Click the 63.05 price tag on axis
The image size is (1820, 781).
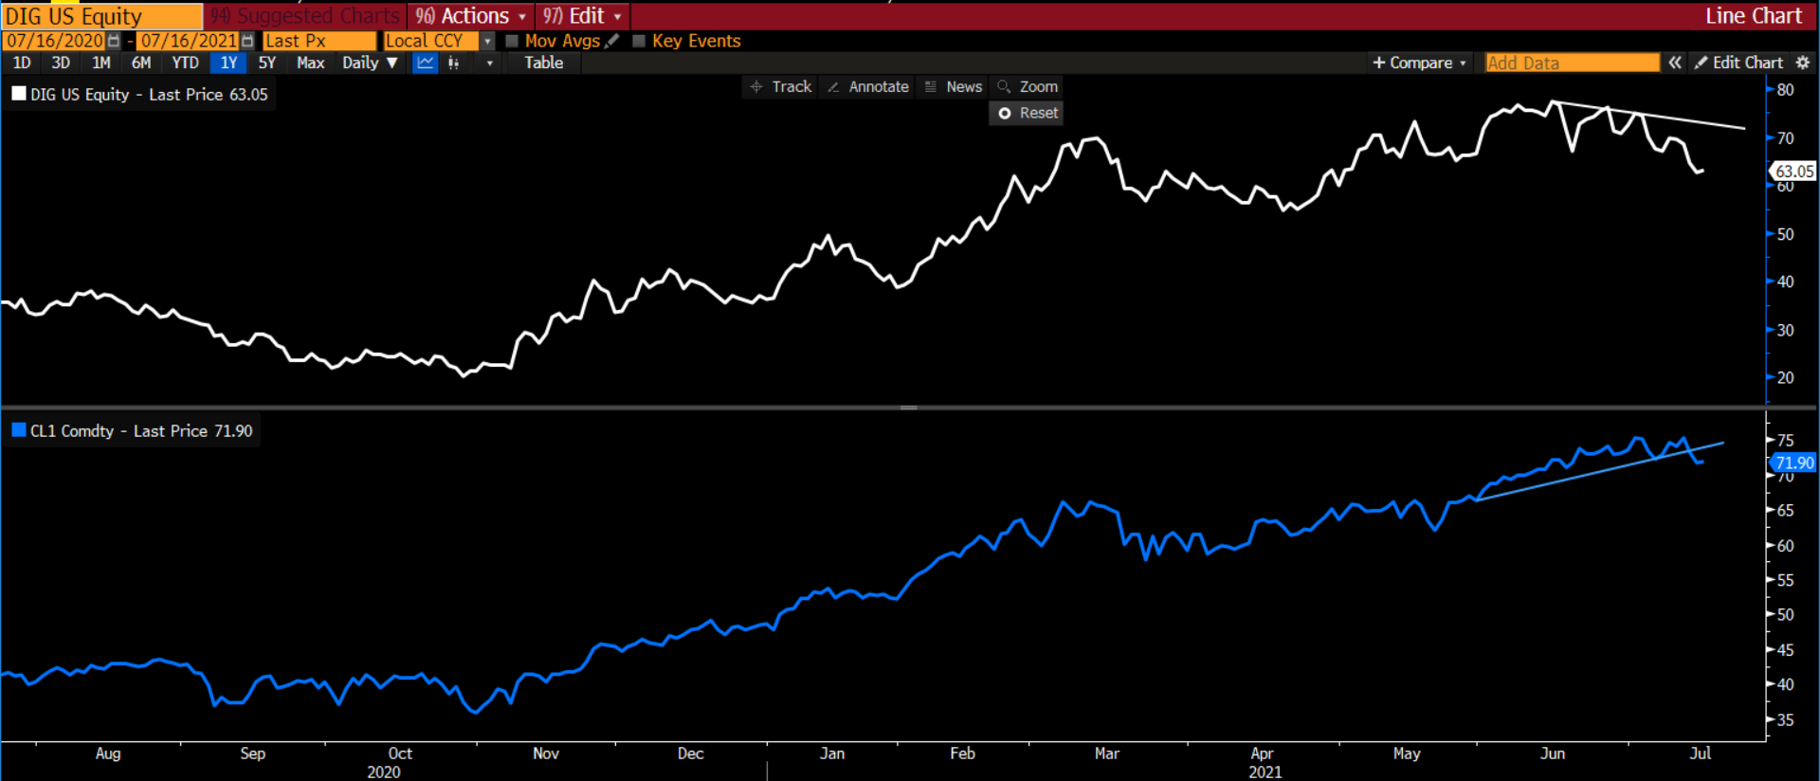point(1793,171)
